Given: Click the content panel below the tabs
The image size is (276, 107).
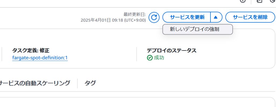Looking at the screenshot, I should (137, 102).
